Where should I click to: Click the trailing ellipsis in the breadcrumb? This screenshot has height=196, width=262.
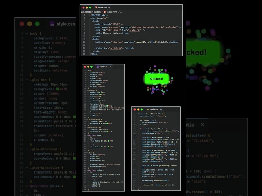coord(121,12)
